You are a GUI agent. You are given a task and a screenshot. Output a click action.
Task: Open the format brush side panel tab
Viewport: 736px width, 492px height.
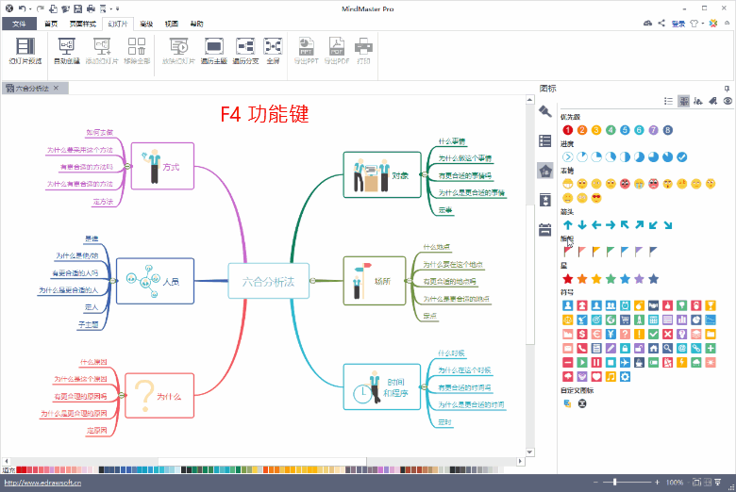pos(544,111)
